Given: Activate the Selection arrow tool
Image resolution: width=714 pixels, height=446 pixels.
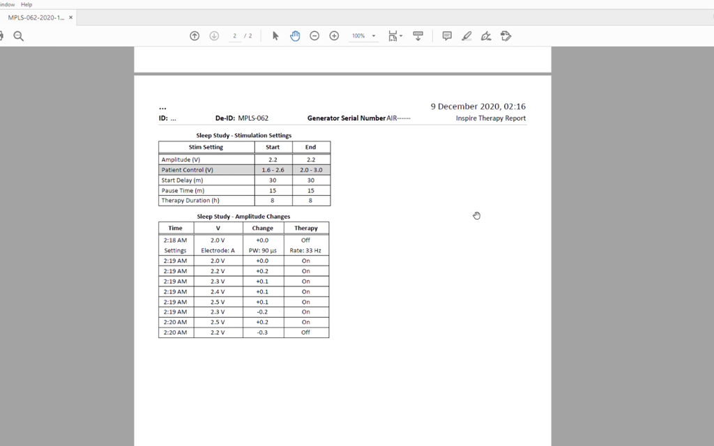Looking at the screenshot, I should (275, 36).
